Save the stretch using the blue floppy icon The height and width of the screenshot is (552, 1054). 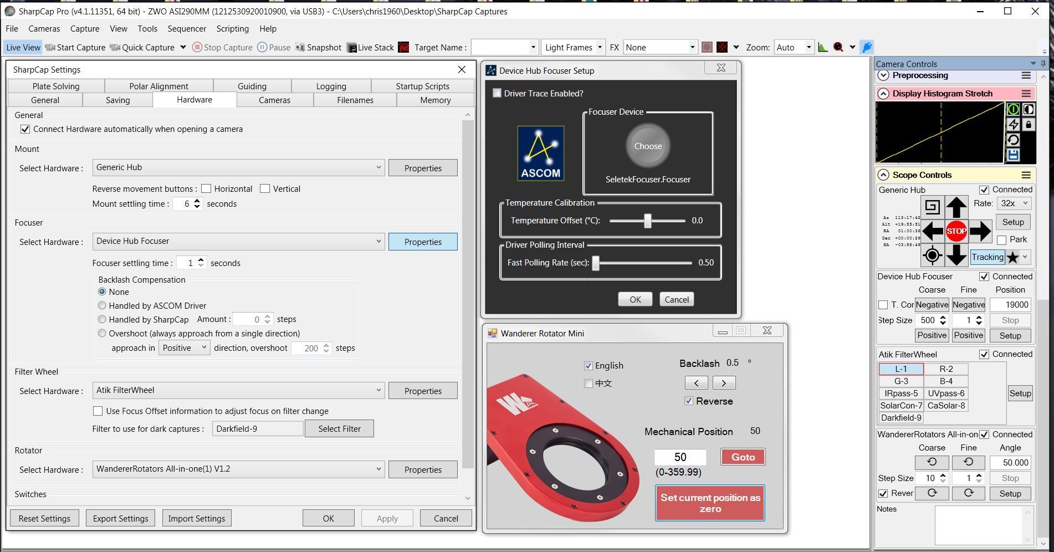tap(1013, 155)
